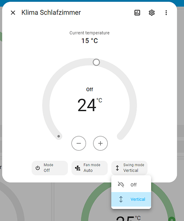Click the Klima Schlafzimmer dialog title
Screen dimensions: 184x221
click(x=51, y=12)
